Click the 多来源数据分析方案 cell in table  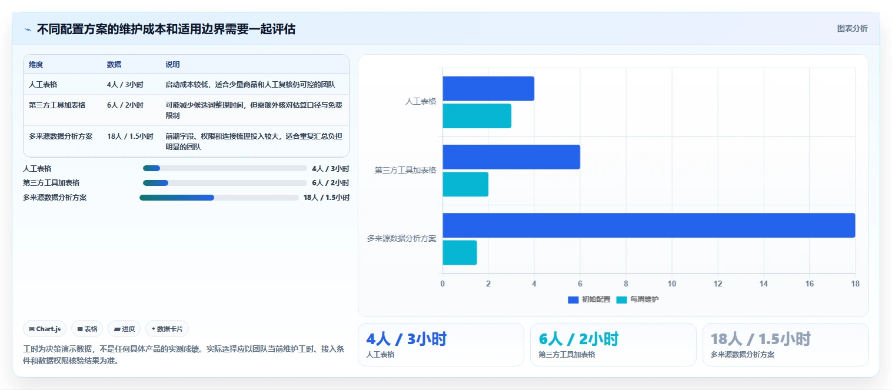(x=61, y=136)
